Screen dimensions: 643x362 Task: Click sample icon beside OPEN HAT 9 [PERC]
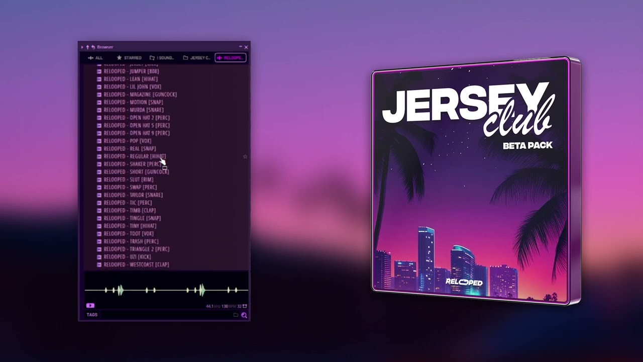point(99,133)
